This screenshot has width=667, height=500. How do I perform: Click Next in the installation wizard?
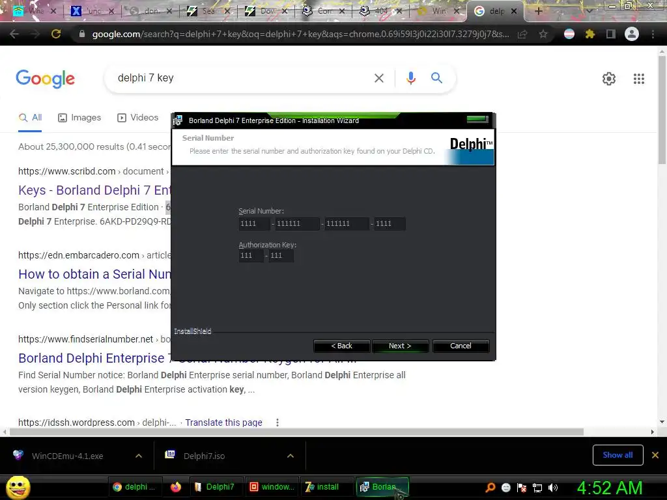(401, 346)
